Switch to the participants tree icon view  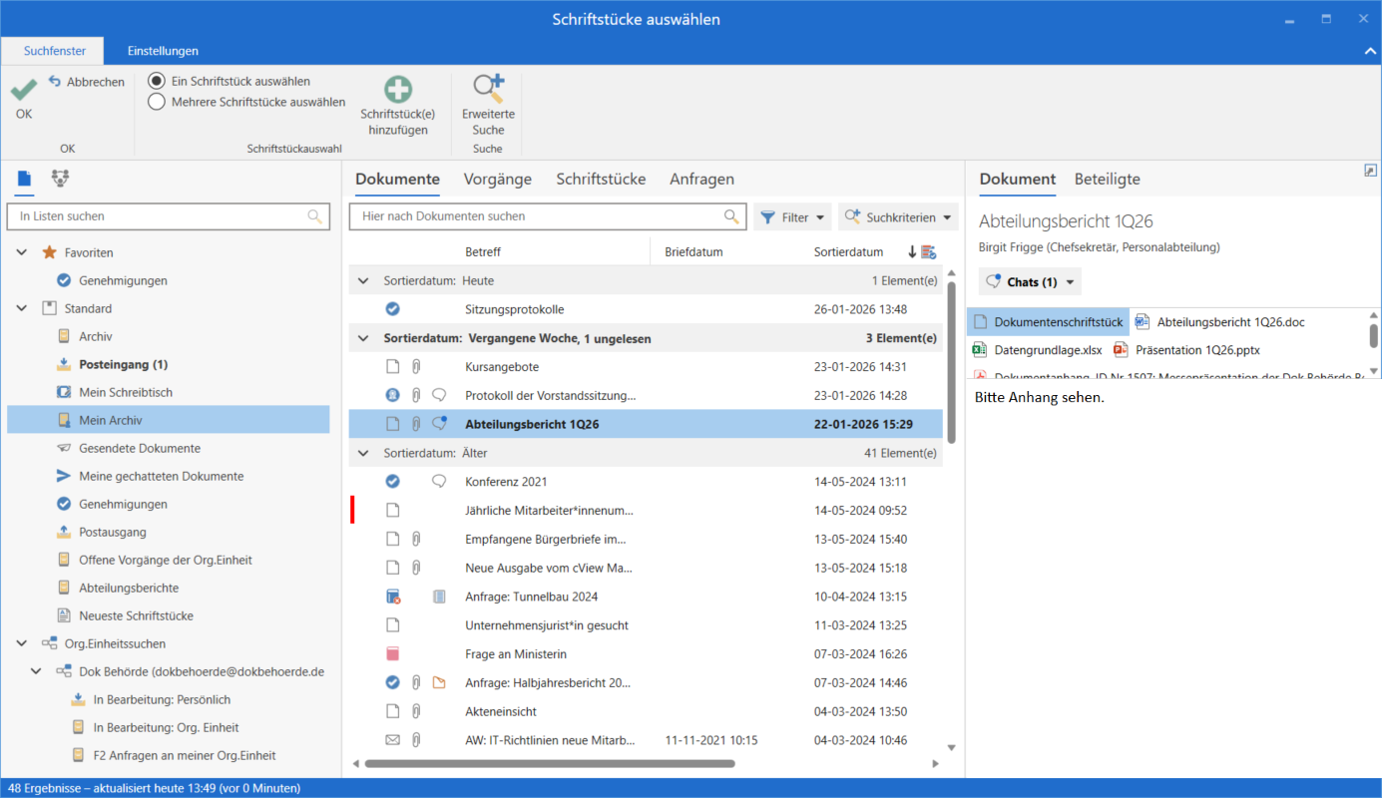click(60, 179)
